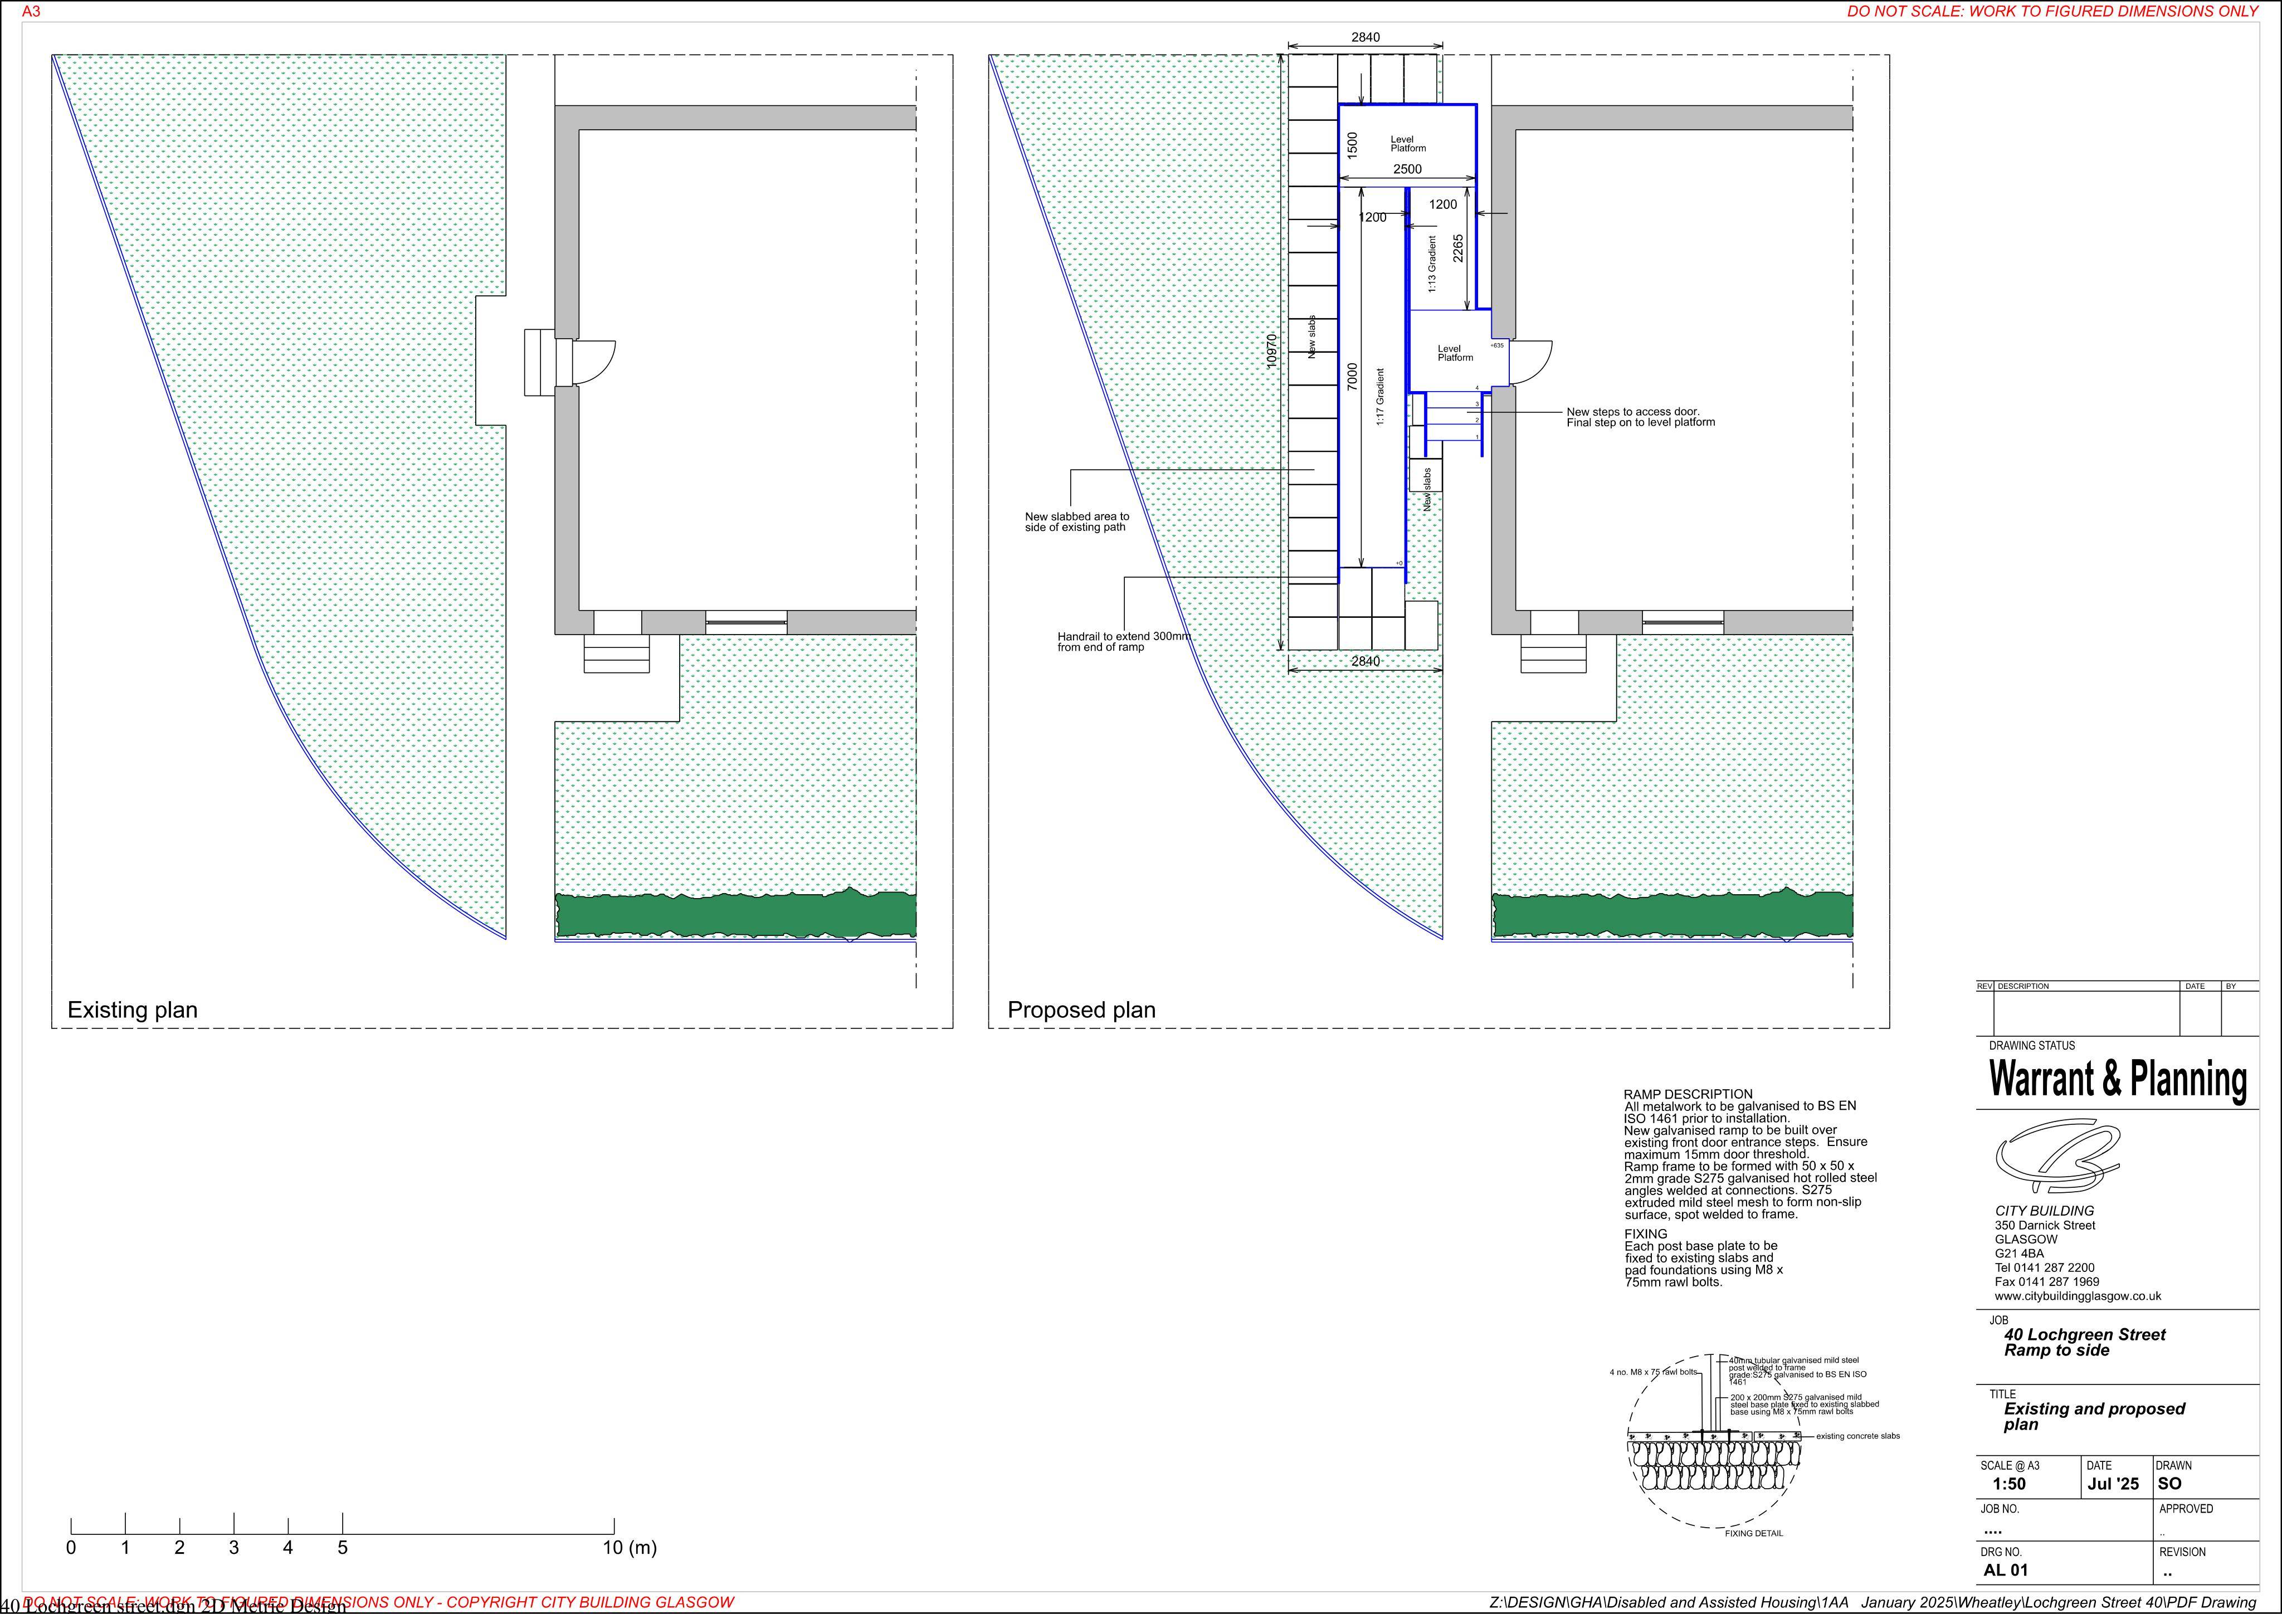The height and width of the screenshot is (1614, 2282).
Task: Click the circular fixing detail drawing
Action: pyautogui.click(x=1715, y=1441)
